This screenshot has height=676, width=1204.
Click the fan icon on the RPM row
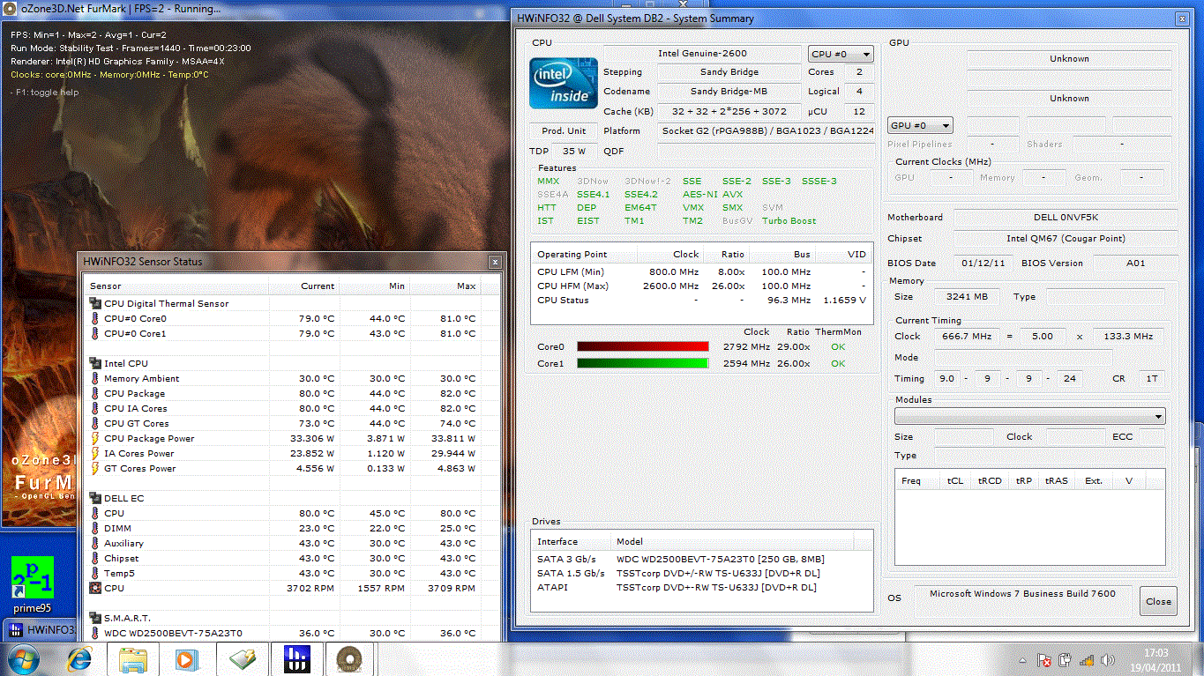click(95, 589)
